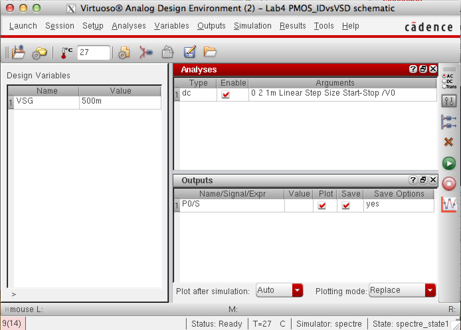461x330 pixels.
Task: Click the setup outputs icon in side toolbar
Action: pos(449,122)
